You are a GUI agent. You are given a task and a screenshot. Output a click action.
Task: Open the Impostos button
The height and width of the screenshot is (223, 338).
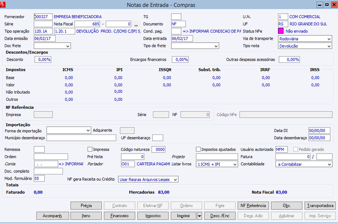click(153, 216)
